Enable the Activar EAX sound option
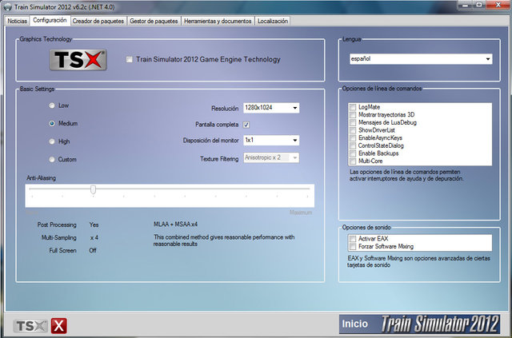Screen dimensions: 512x338 point(353,239)
